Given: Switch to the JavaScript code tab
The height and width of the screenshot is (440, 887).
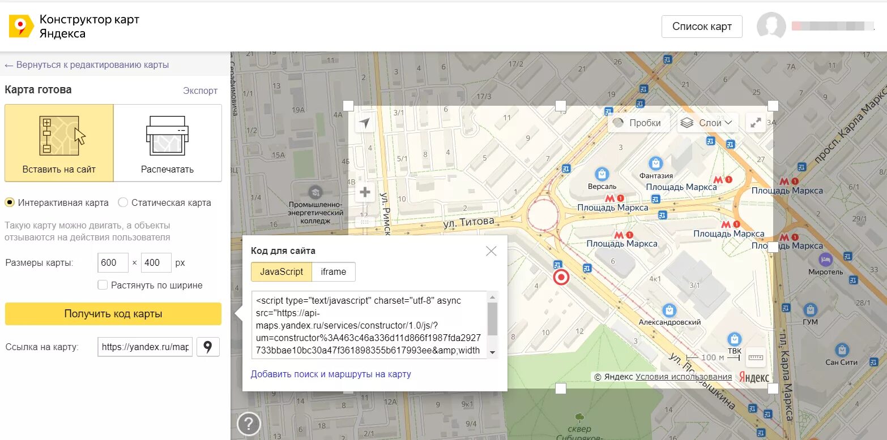Looking at the screenshot, I should coord(282,272).
